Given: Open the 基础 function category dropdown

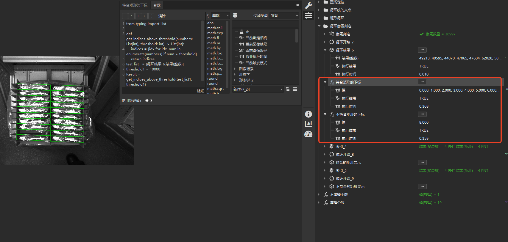Looking at the screenshot, I should click(x=220, y=16).
